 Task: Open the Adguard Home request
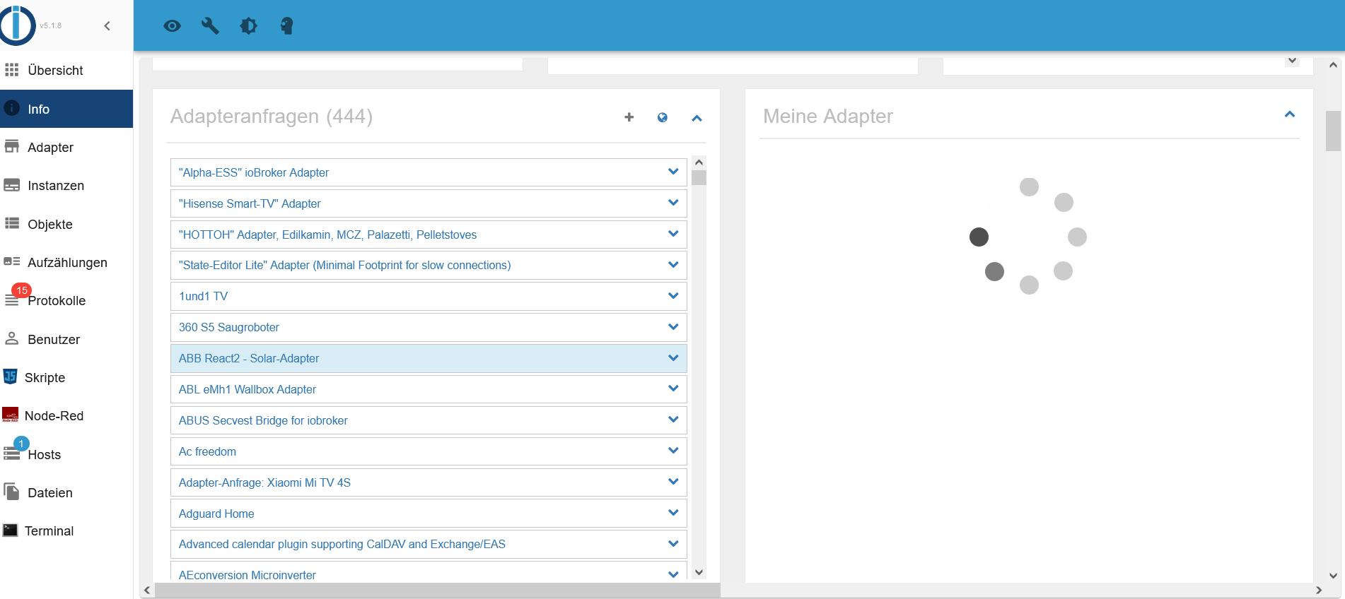click(429, 514)
